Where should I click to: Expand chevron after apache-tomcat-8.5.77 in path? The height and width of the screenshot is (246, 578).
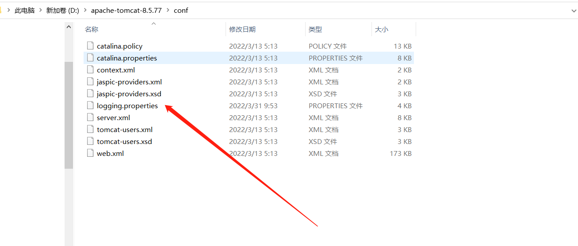[x=168, y=11]
